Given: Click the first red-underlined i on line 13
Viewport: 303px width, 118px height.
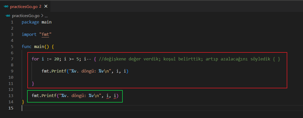Looking at the screenshot, I should pyautogui.click(x=108, y=96).
